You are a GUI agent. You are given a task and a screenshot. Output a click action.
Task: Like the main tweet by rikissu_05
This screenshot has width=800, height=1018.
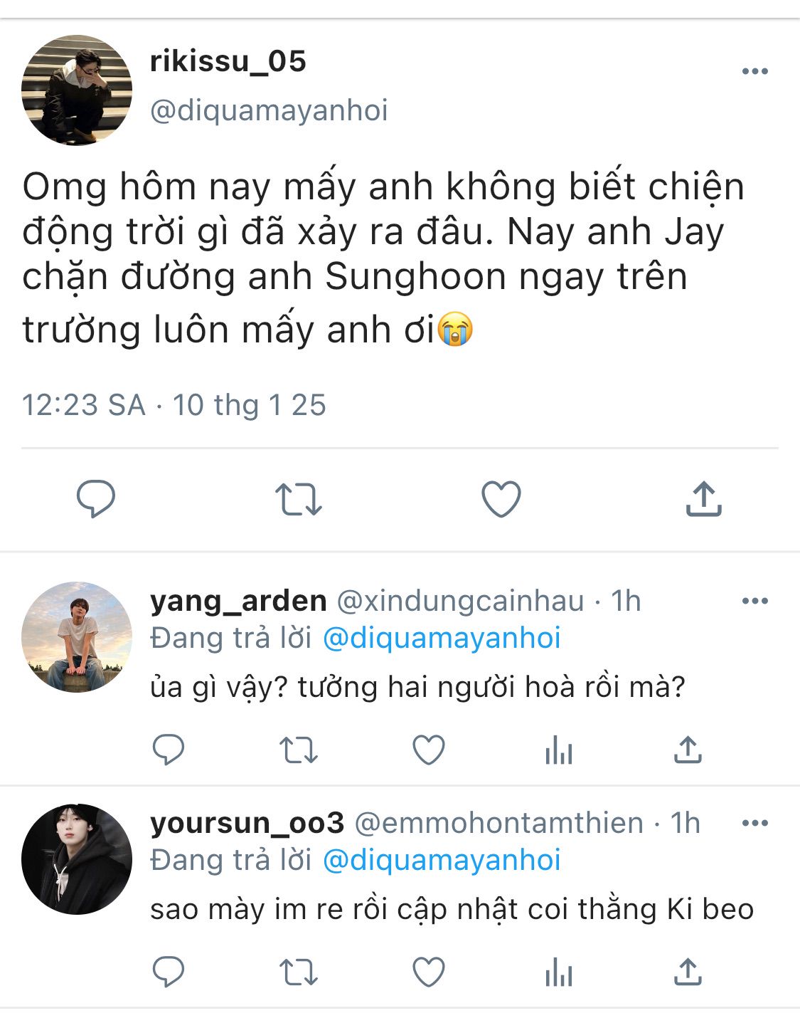click(501, 499)
